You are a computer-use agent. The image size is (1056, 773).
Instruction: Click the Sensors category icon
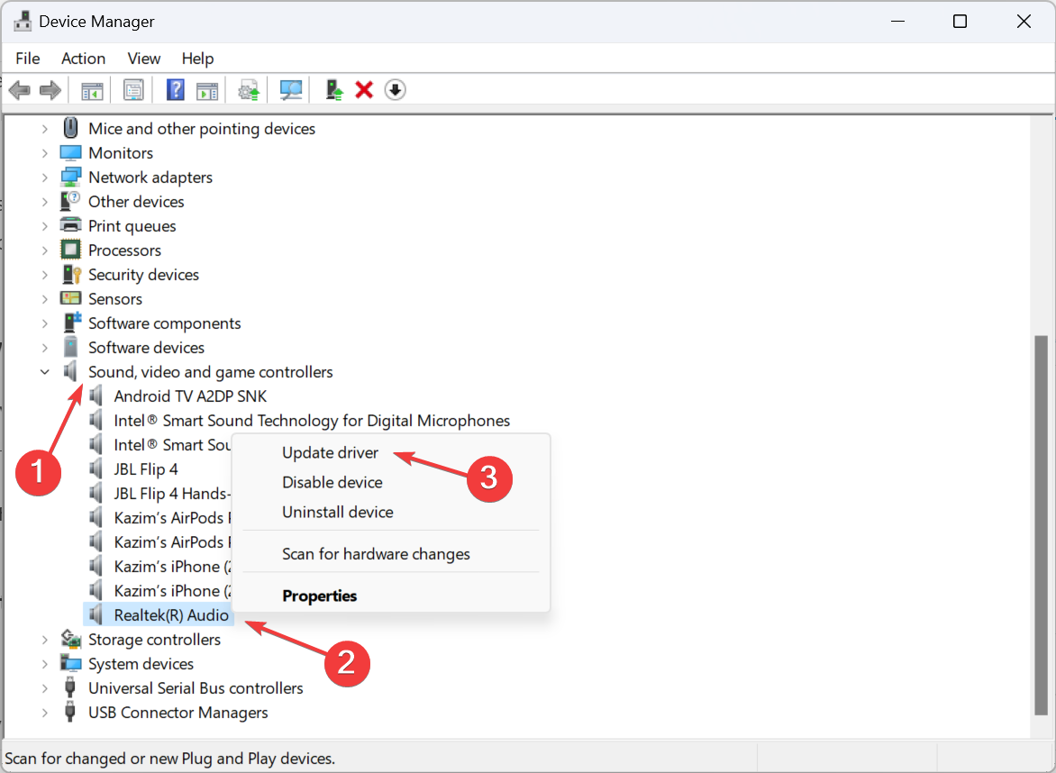(x=70, y=298)
